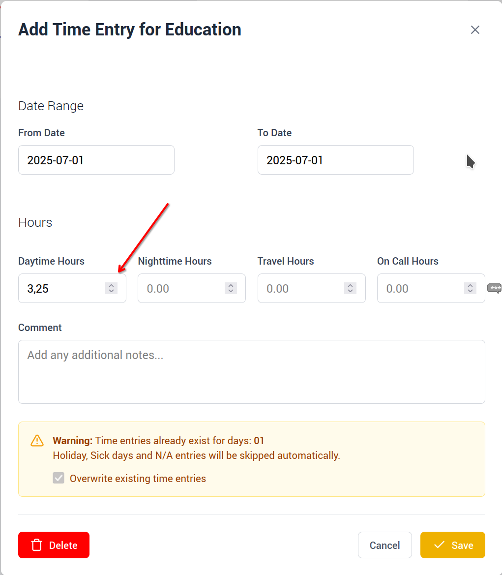Viewport: 502px width, 575px height.
Task: Click the Daytime Hours spinner arrows
Action: click(112, 288)
